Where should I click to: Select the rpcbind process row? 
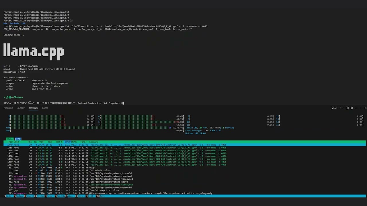click(185, 191)
